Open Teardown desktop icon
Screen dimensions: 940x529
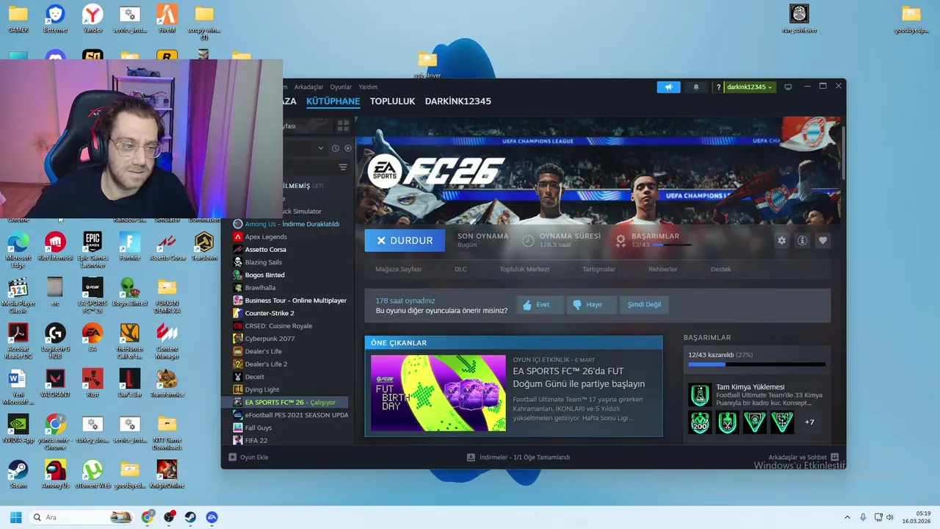tap(204, 245)
